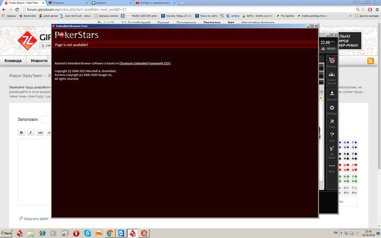Open the фильмы скачать bookmark folder
This screenshot has height=238, width=381.
click(x=107, y=16)
